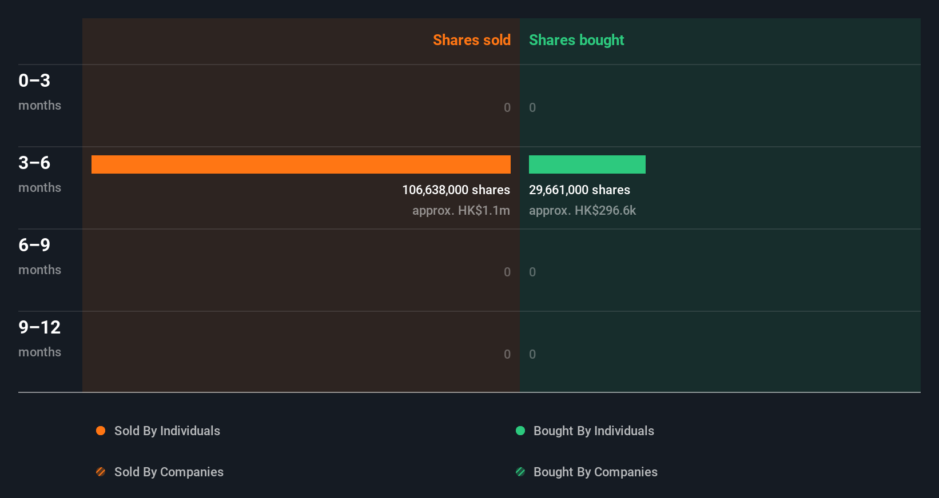This screenshot has width=939, height=498.
Task: Select the 9–12 months row label
Action: pos(39,339)
